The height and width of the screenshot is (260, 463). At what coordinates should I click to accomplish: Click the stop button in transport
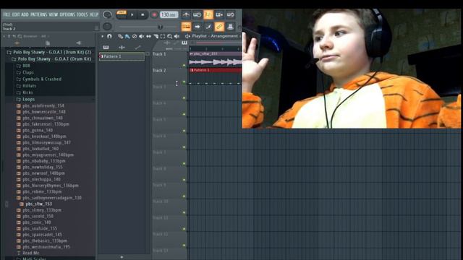143,14
